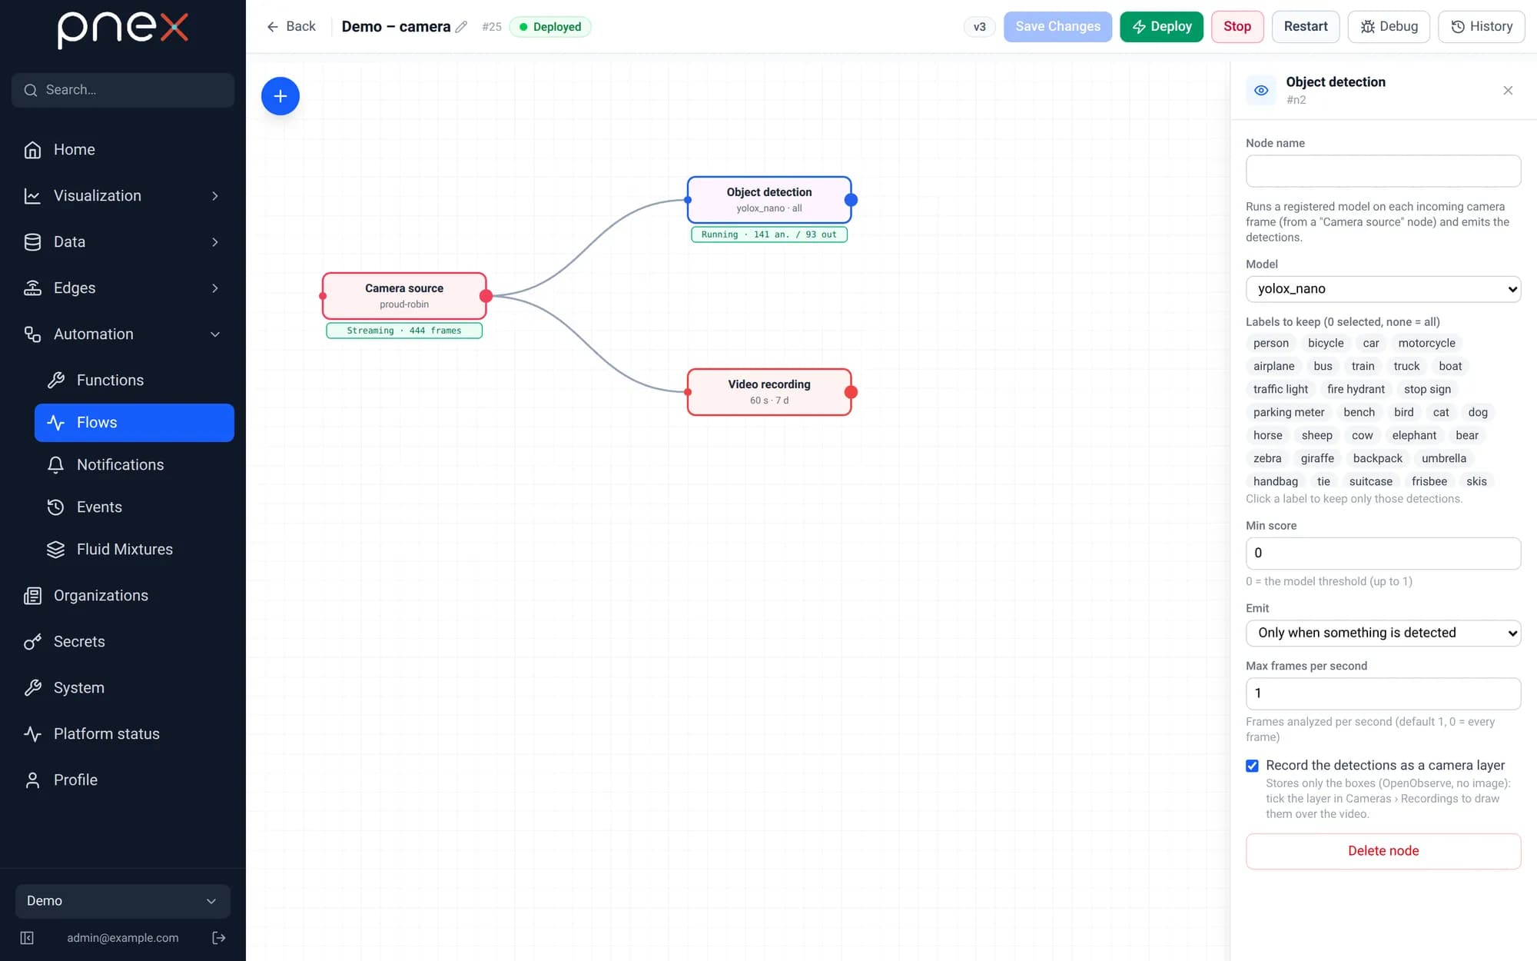Click the green Deploy button

[1161, 27]
